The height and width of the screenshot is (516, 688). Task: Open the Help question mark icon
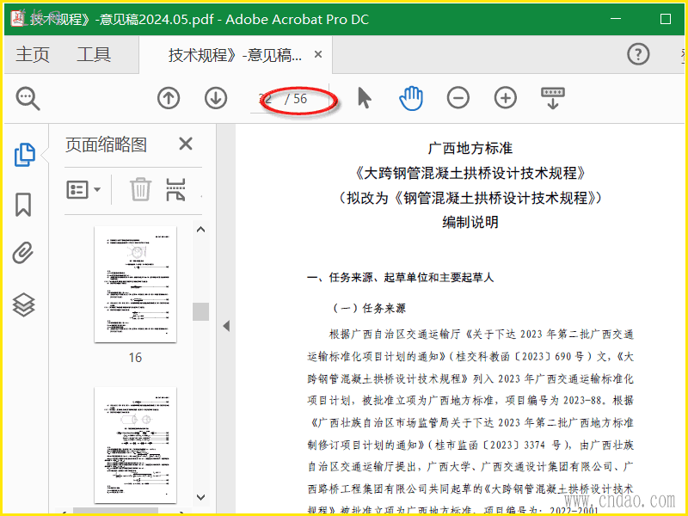638,54
